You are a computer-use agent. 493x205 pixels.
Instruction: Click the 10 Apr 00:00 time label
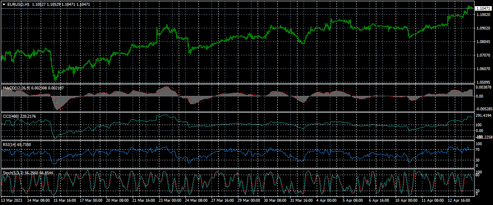coord(407,200)
